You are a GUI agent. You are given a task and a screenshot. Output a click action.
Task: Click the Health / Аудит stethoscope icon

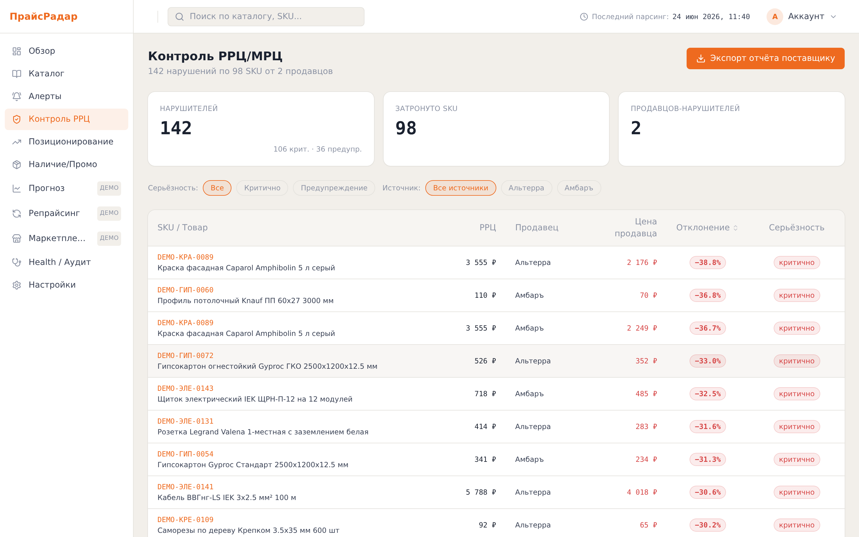17,262
